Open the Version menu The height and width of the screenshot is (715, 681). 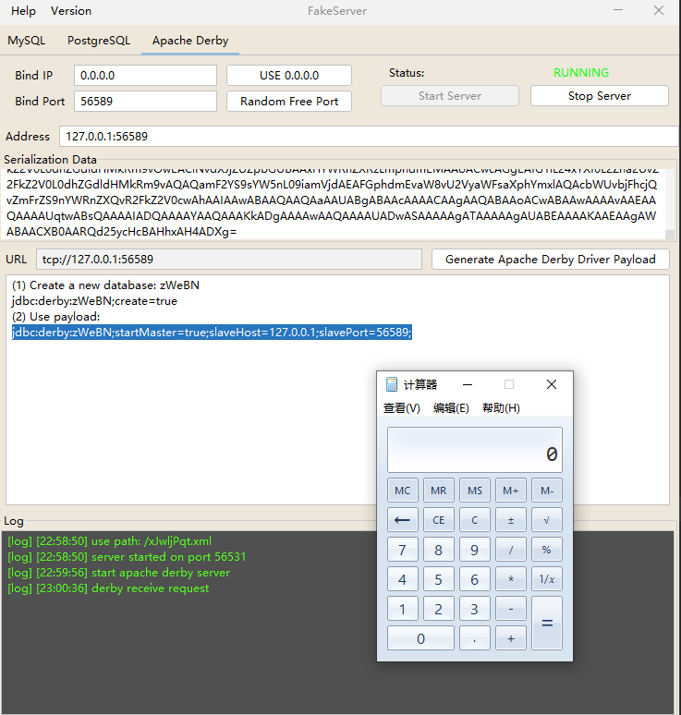71,11
